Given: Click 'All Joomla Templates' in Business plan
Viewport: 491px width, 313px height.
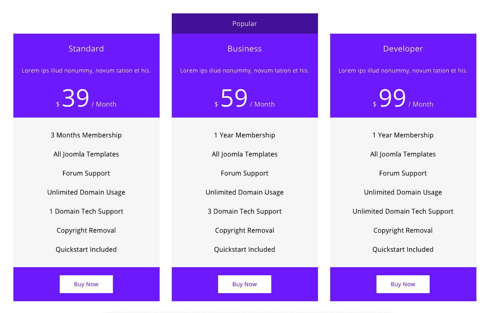Looking at the screenshot, I should [244, 154].
